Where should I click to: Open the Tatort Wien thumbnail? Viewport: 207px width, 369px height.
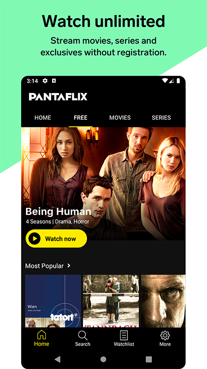click(53, 301)
